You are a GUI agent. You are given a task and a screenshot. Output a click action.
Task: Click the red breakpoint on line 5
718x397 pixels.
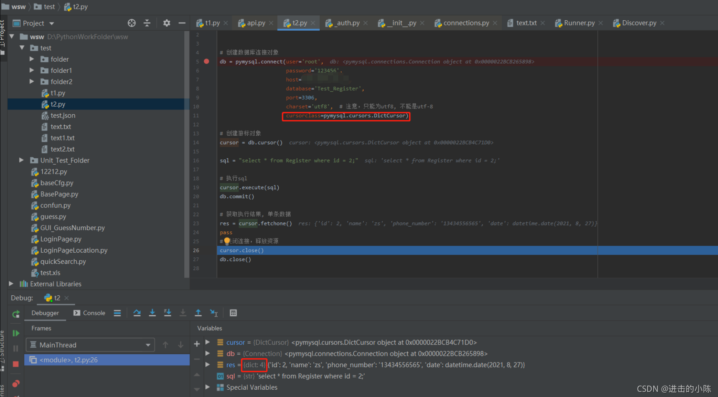click(x=207, y=61)
